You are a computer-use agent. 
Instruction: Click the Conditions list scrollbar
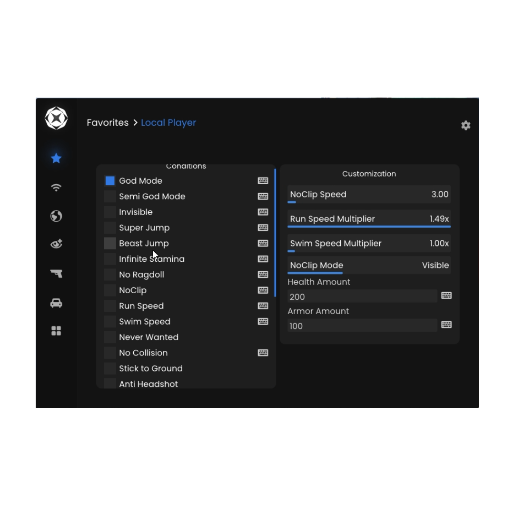pos(275,233)
